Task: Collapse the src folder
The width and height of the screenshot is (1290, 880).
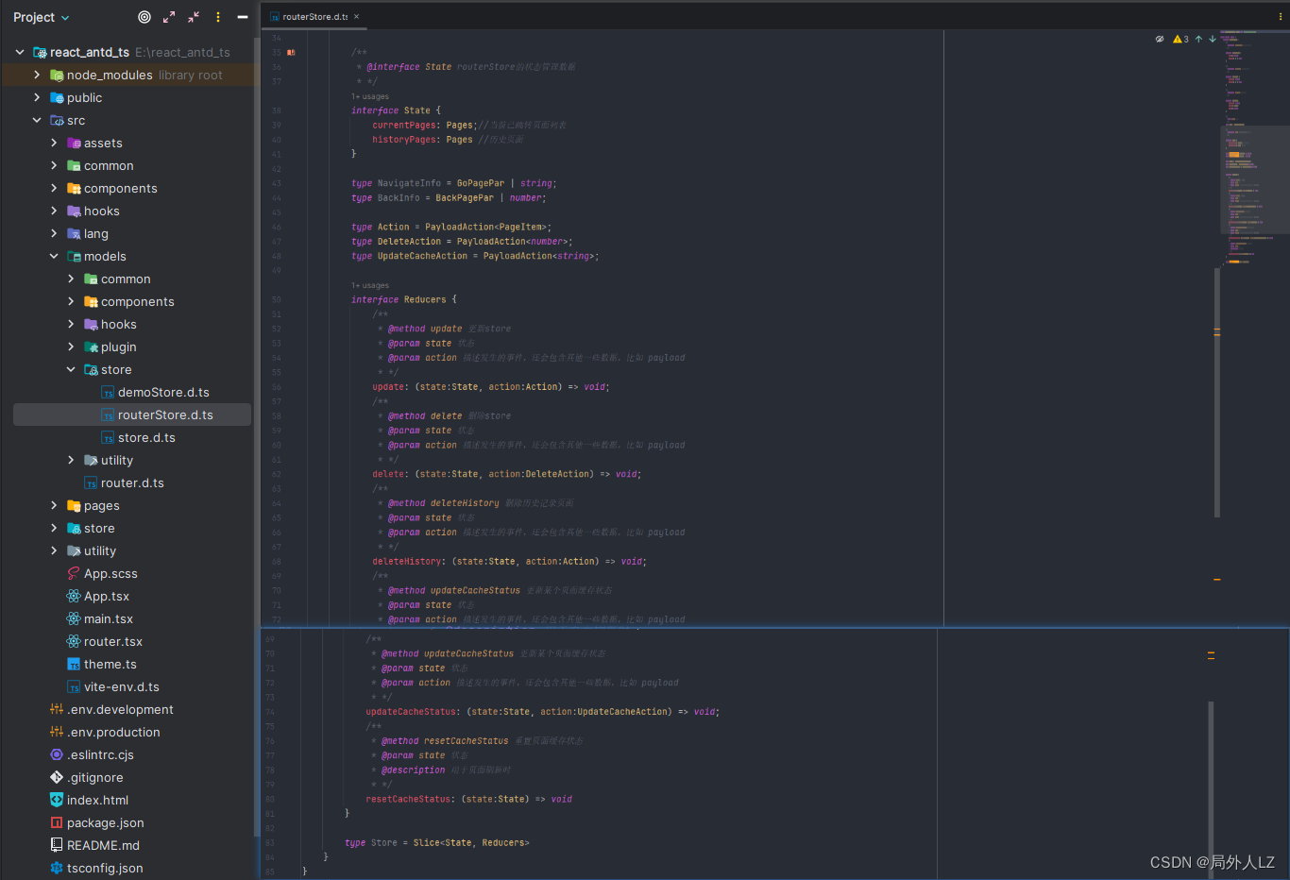Action: pos(37,120)
